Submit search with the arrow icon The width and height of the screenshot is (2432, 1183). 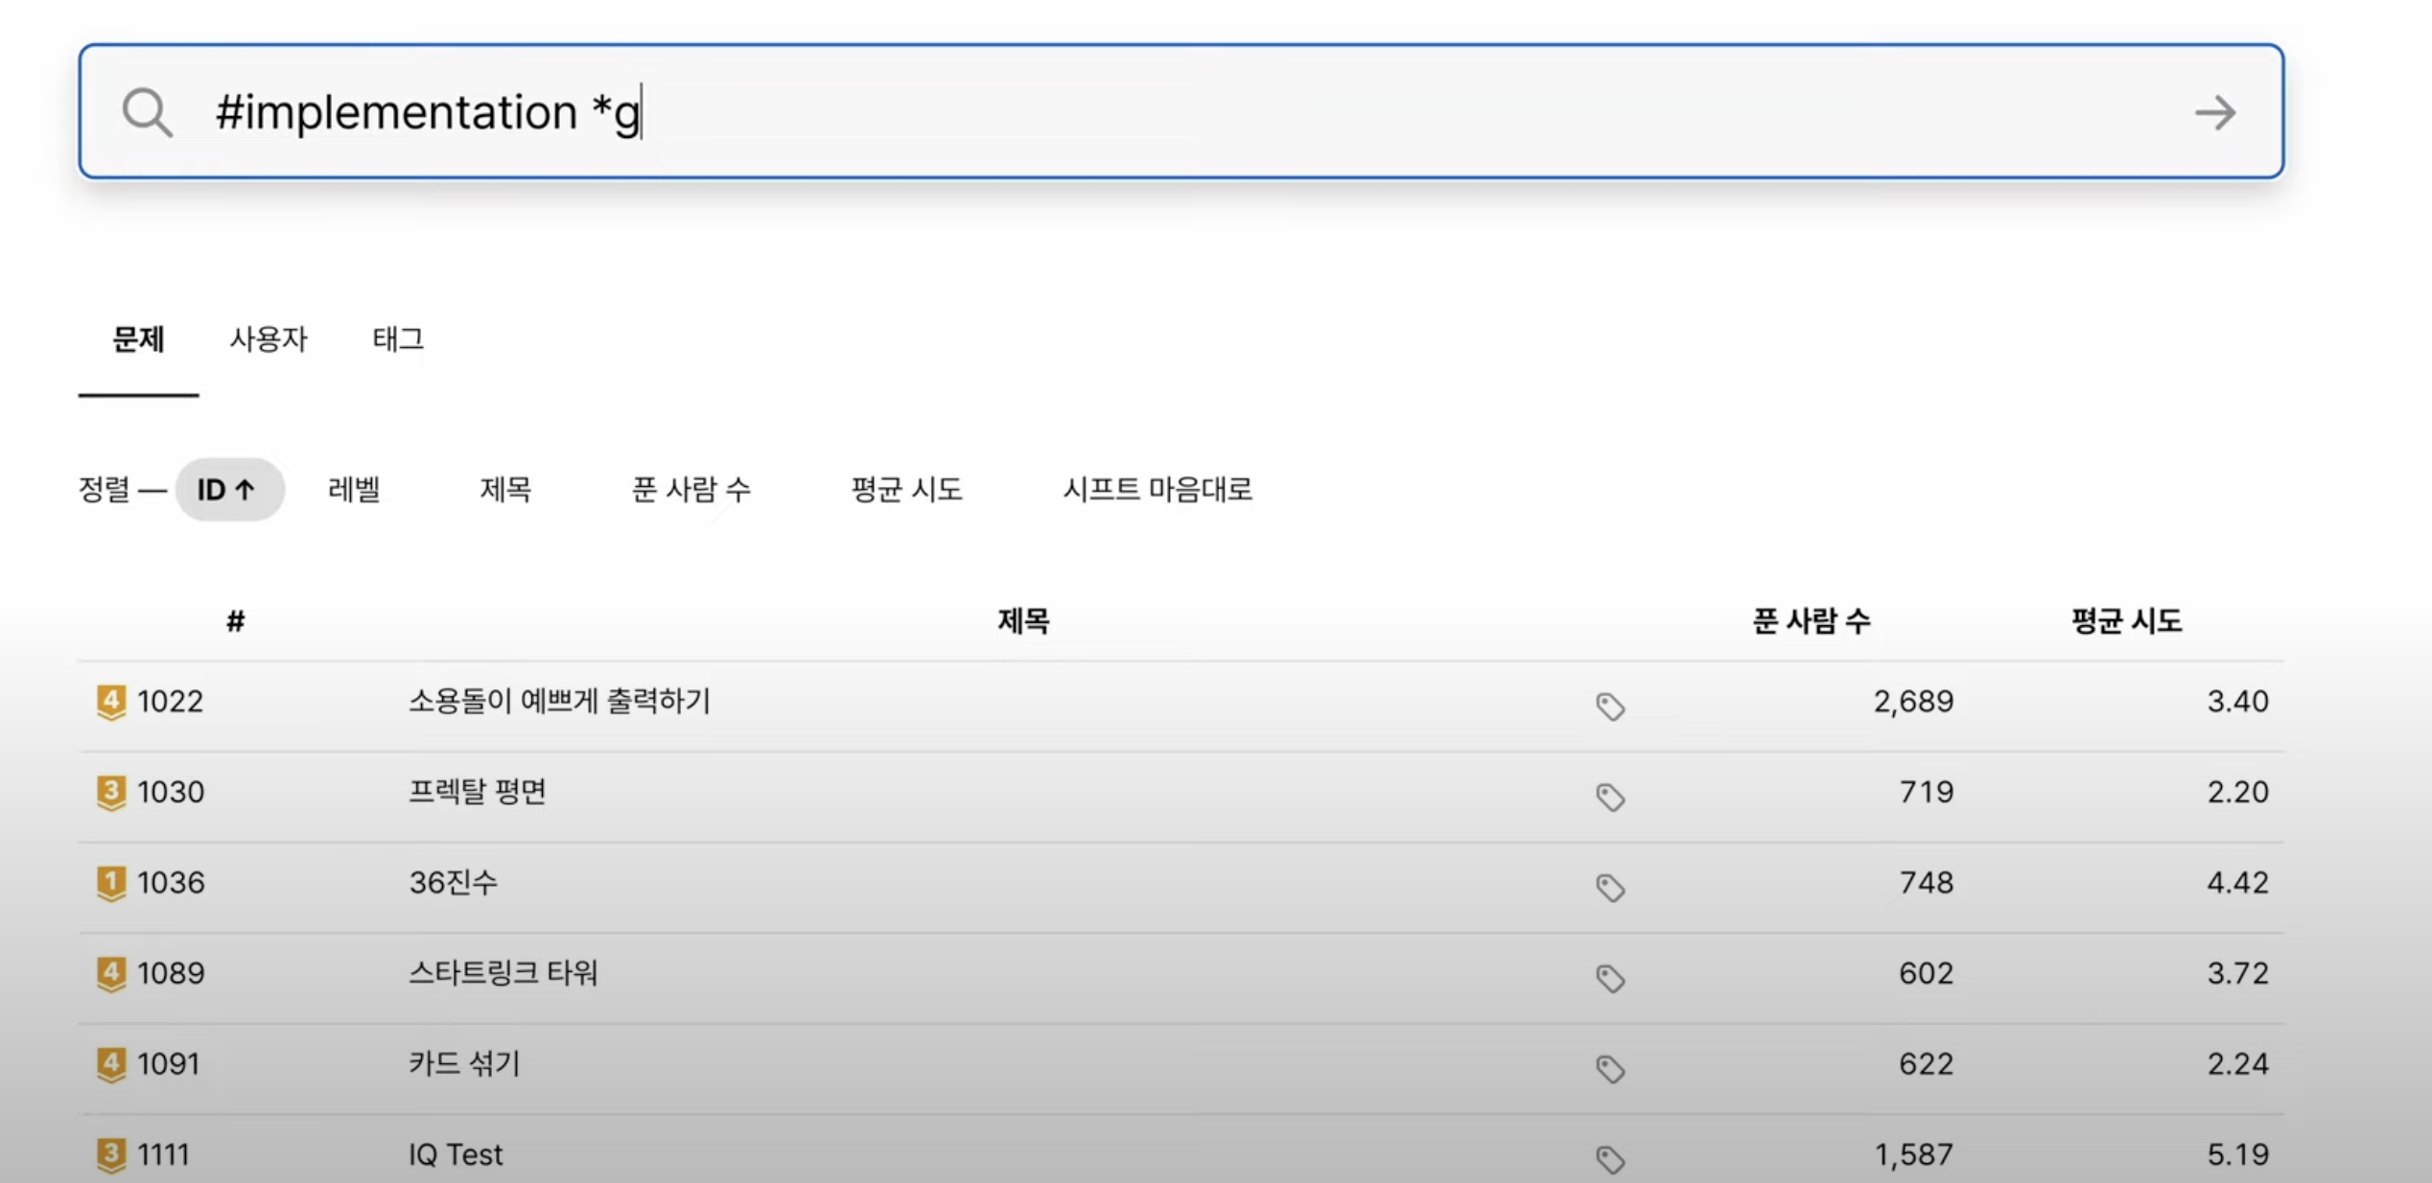2214,113
